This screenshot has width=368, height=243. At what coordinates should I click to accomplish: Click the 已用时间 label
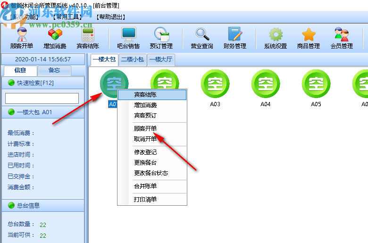[21, 166]
